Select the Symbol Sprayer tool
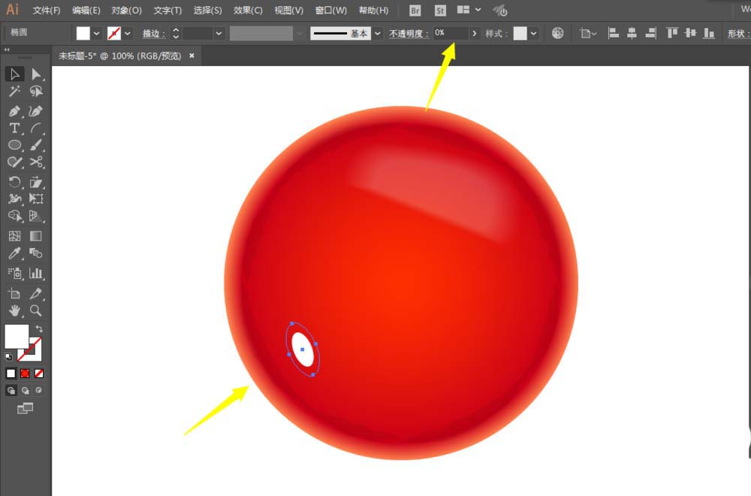The width and height of the screenshot is (751, 496). pyautogui.click(x=14, y=273)
